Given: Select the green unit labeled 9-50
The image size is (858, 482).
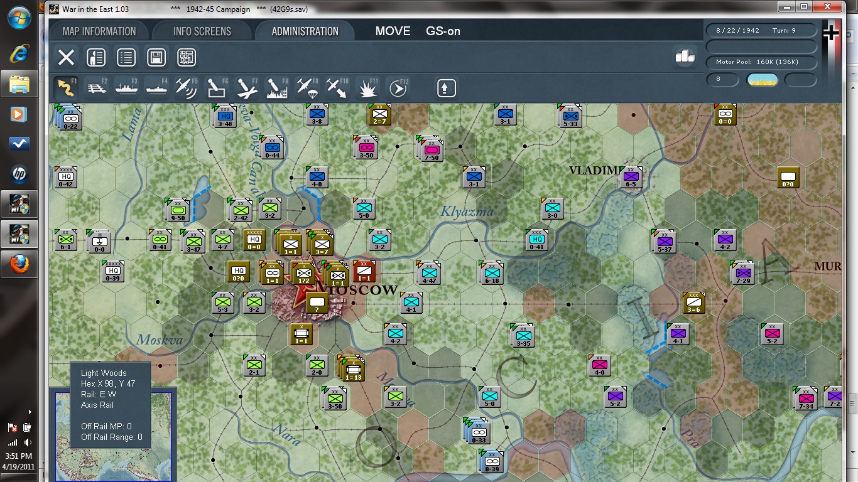Looking at the screenshot, I should click(178, 210).
